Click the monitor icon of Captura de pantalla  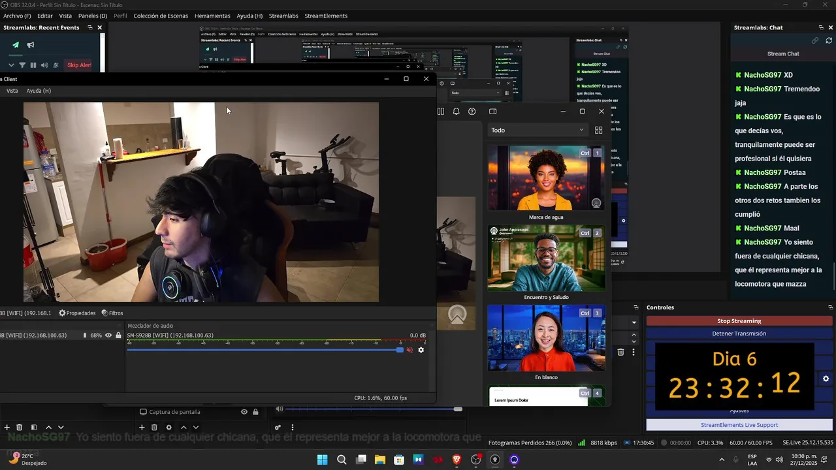pos(143,412)
